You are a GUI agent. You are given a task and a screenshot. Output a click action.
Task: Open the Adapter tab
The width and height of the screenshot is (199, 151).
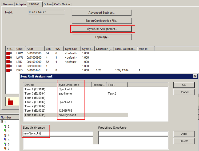coord(21,4)
